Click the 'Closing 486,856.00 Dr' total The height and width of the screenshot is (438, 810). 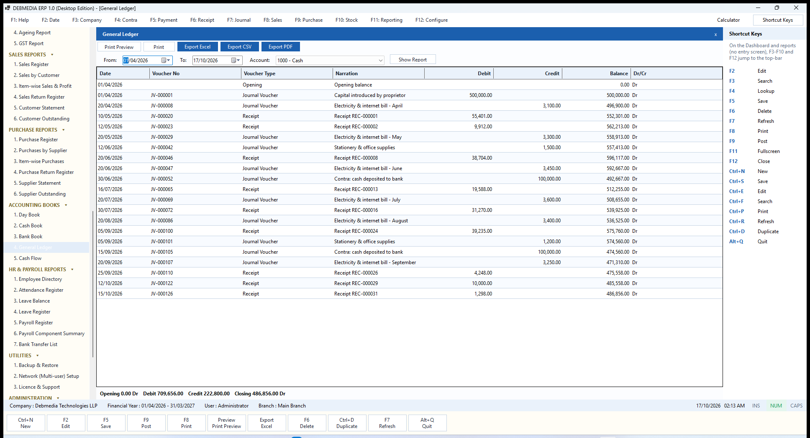coord(260,394)
